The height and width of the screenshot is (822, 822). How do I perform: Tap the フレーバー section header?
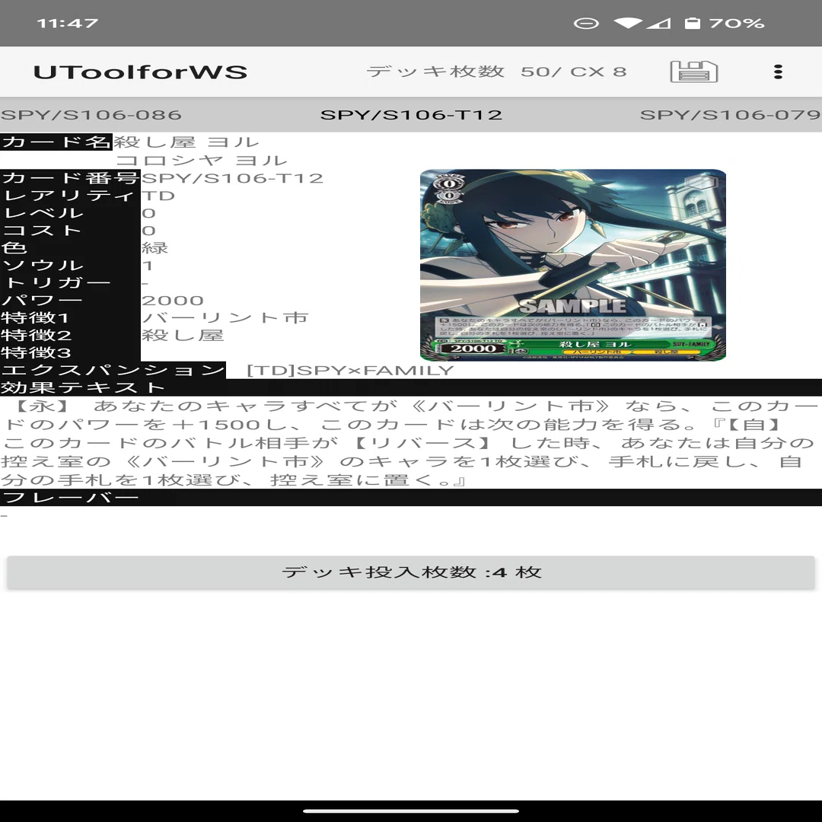click(411, 497)
